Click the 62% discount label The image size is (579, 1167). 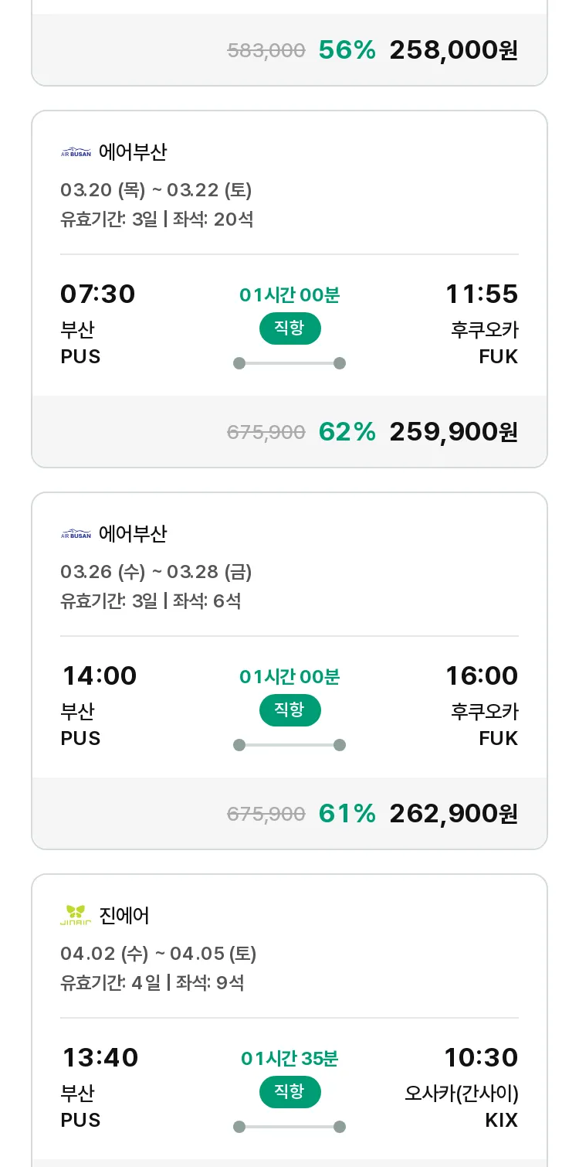tap(347, 432)
